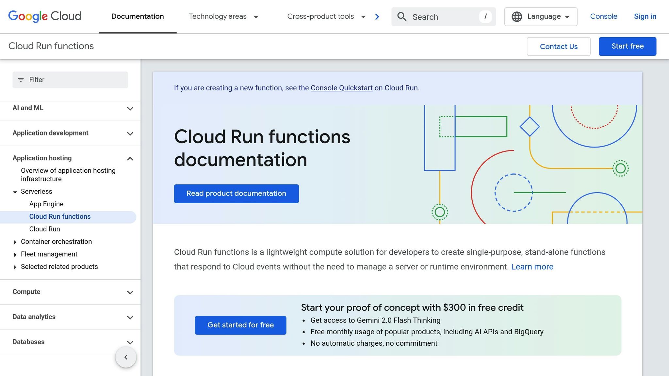This screenshot has height=376, width=669.
Task: Open Overview of application hosting infrastructure
Action: point(68,175)
